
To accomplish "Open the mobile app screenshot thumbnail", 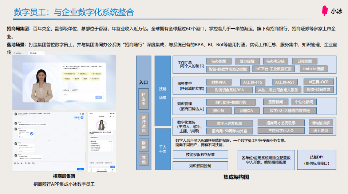I will pos(102,142).
